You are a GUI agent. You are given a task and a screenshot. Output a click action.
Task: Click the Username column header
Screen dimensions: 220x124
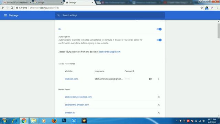(99, 71)
